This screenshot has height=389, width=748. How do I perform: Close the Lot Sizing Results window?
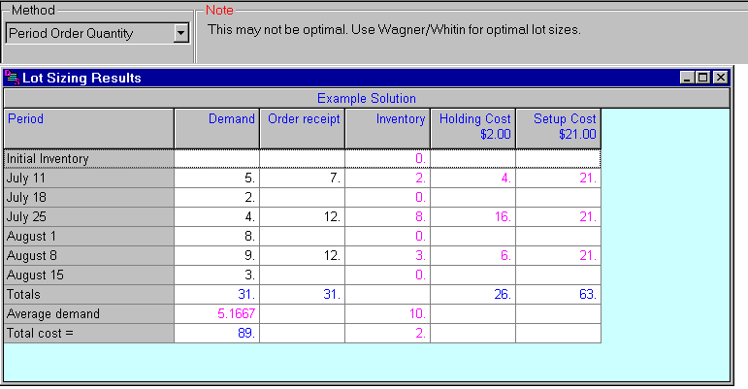720,78
